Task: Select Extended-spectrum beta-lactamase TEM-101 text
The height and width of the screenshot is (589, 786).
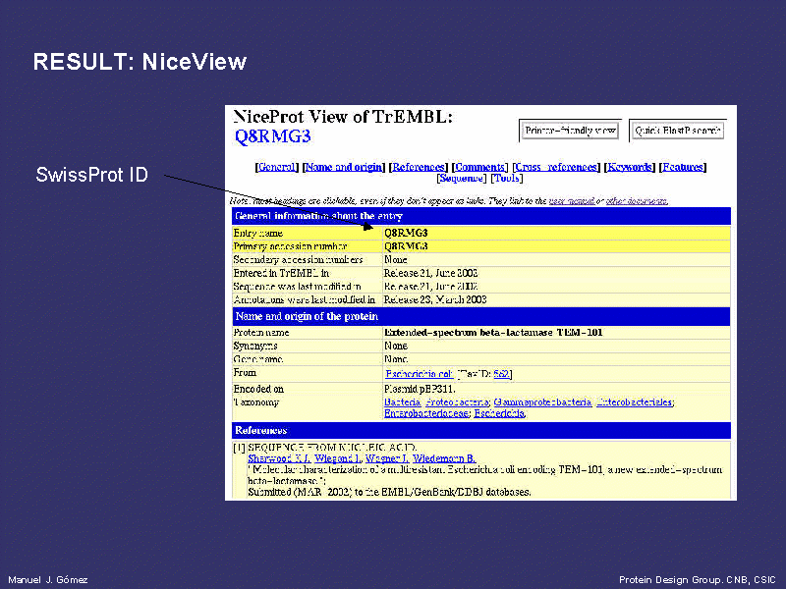Action: pos(493,333)
